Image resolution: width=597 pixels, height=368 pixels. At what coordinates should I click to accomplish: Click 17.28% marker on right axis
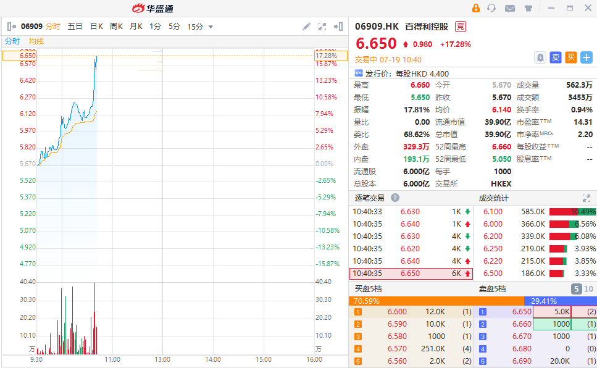pos(331,56)
